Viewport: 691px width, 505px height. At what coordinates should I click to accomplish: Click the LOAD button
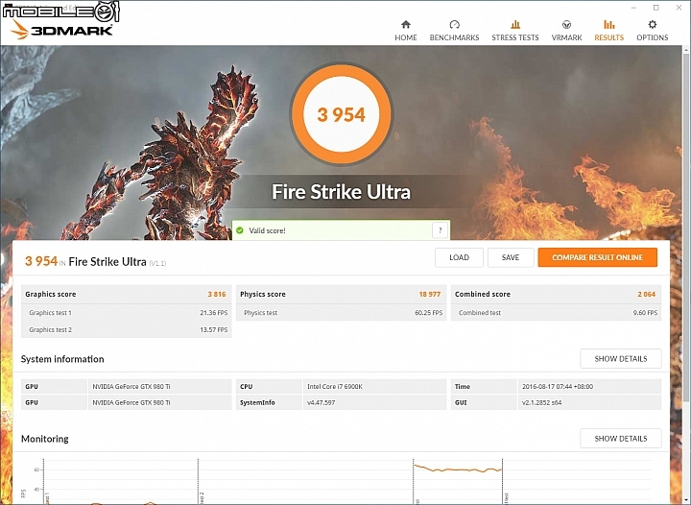click(x=459, y=257)
